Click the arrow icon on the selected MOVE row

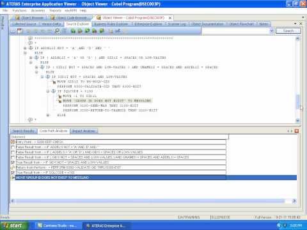[13, 178]
